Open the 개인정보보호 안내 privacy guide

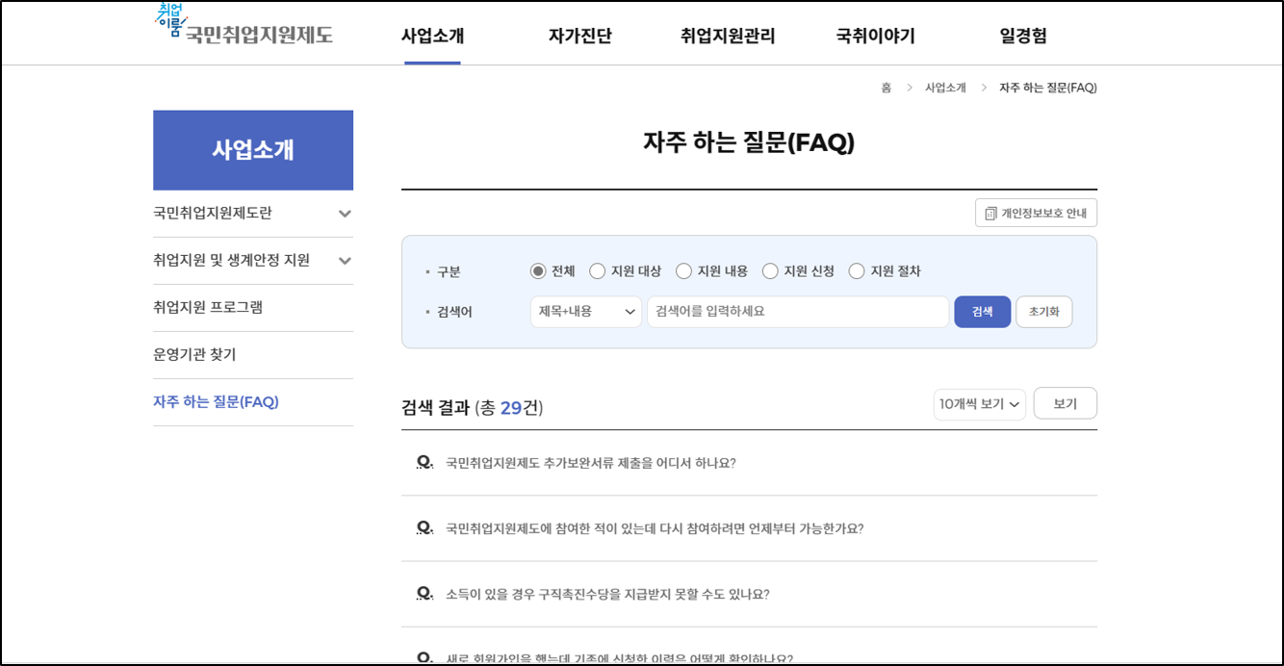[x=1035, y=212]
